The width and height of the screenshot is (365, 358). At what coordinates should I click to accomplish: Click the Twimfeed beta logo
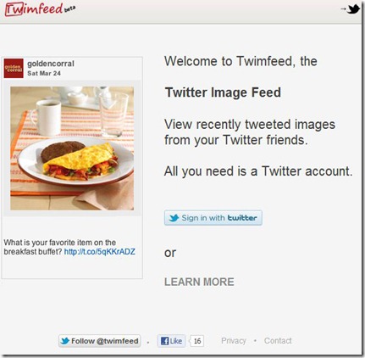pos(41,8)
